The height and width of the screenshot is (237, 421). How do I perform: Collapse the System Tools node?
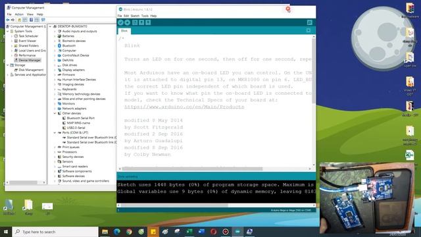8,31
